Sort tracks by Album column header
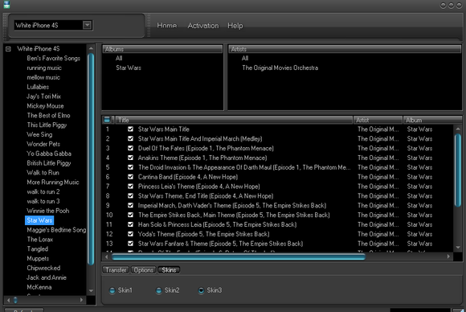 pos(432,120)
